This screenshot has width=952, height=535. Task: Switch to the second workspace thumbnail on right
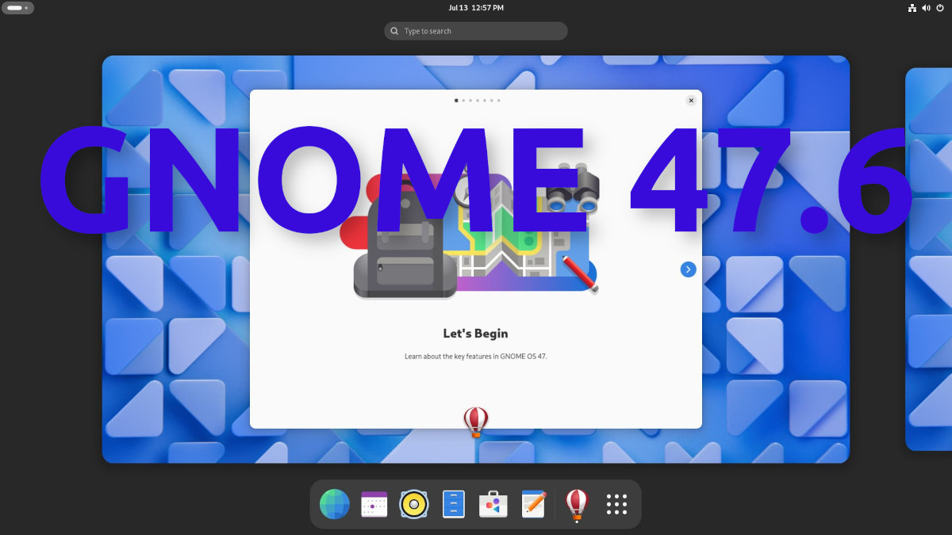[x=928, y=259]
